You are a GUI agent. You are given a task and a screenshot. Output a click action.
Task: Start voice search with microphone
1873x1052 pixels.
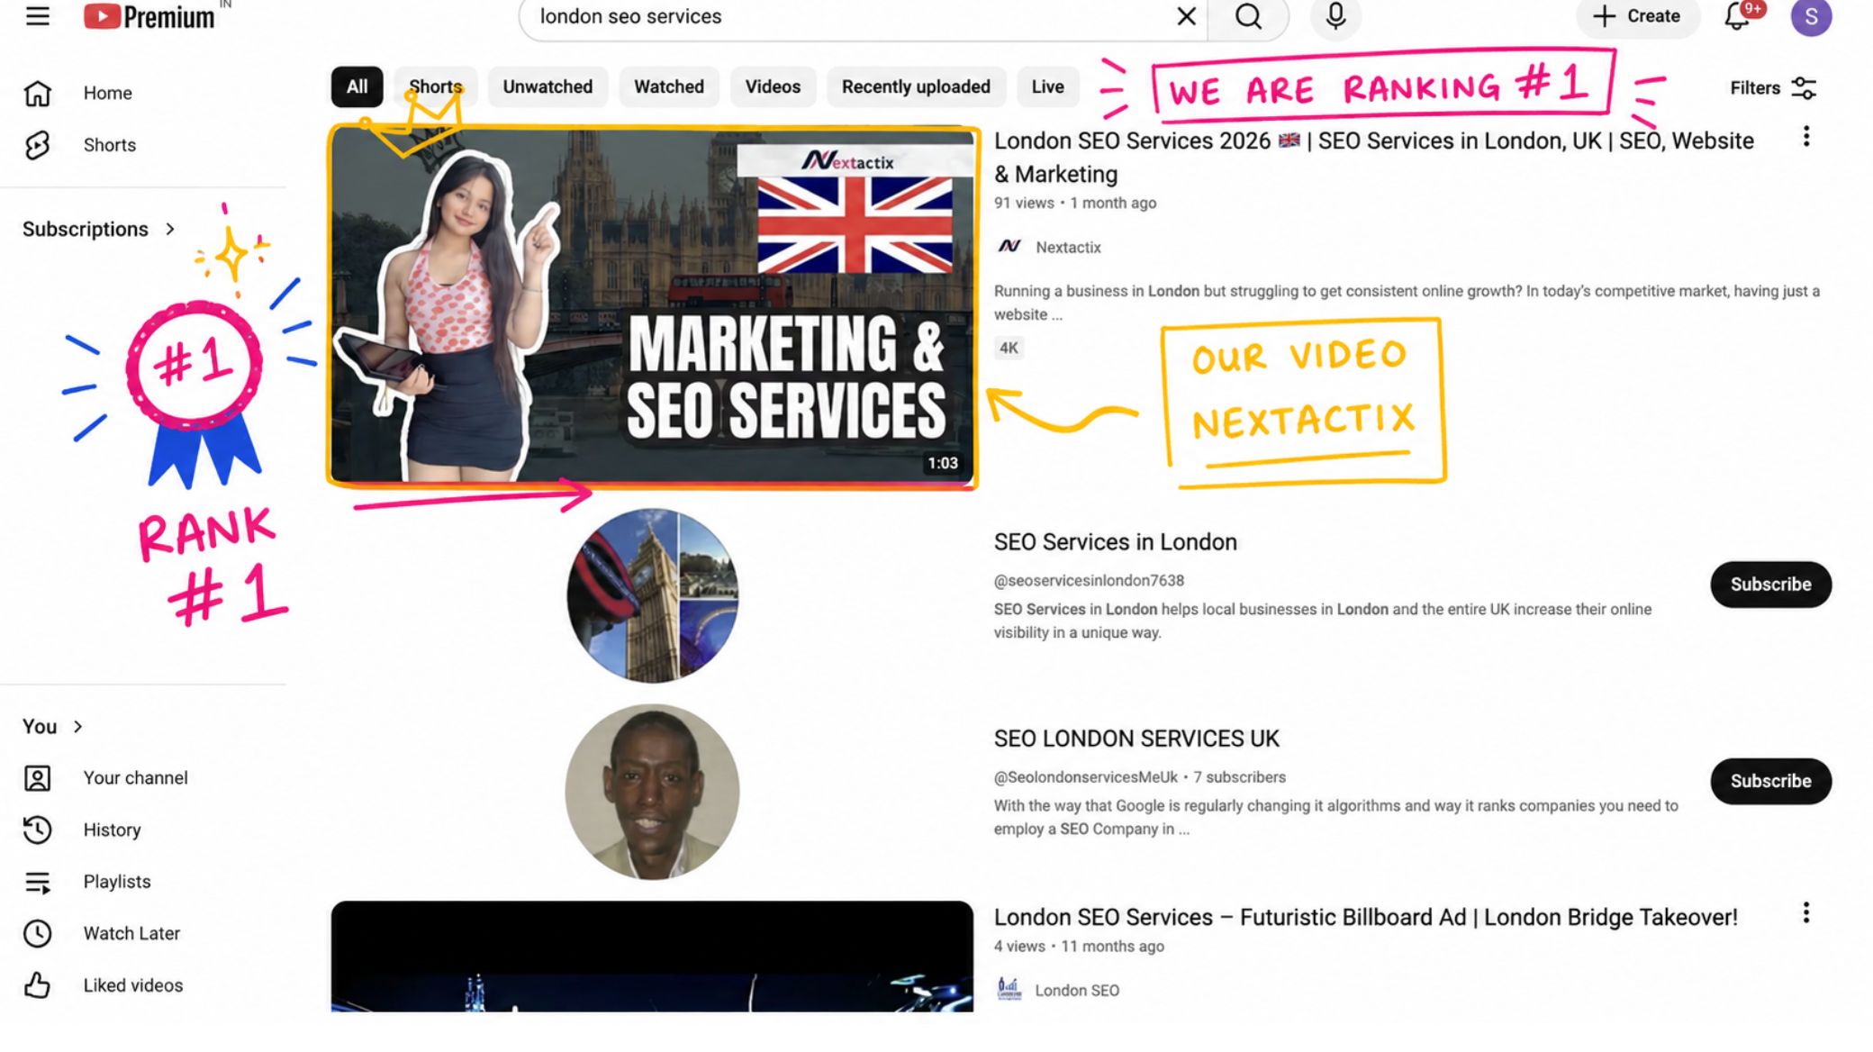coord(1335,16)
